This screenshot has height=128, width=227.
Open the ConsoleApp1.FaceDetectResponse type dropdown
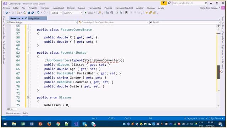click(113, 22)
